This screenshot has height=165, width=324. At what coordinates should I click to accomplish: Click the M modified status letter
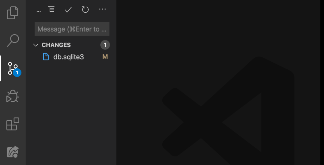coord(105,57)
